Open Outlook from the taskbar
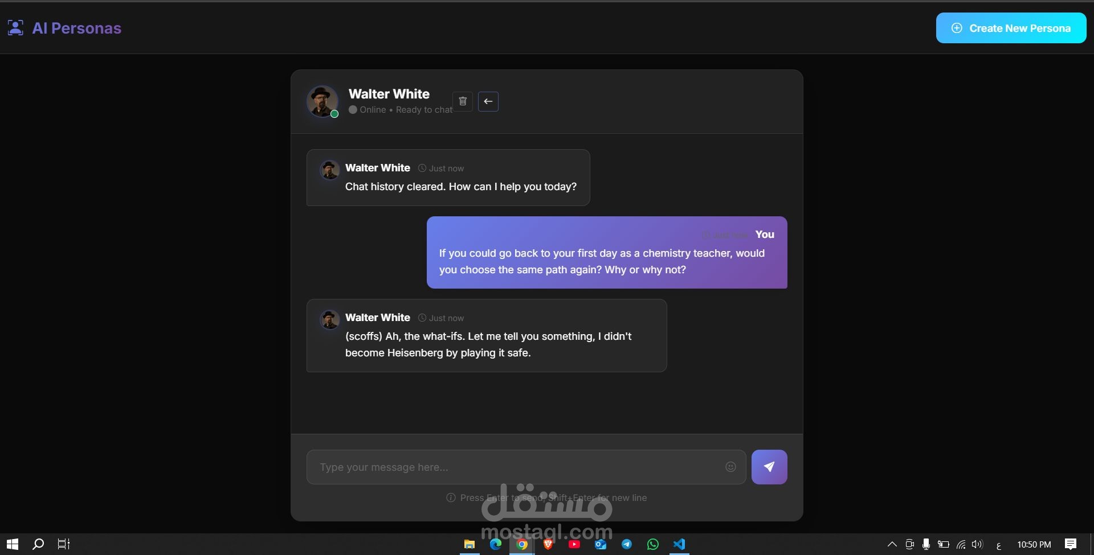Viewport: 1094px width, 555px height. point(601,544)
